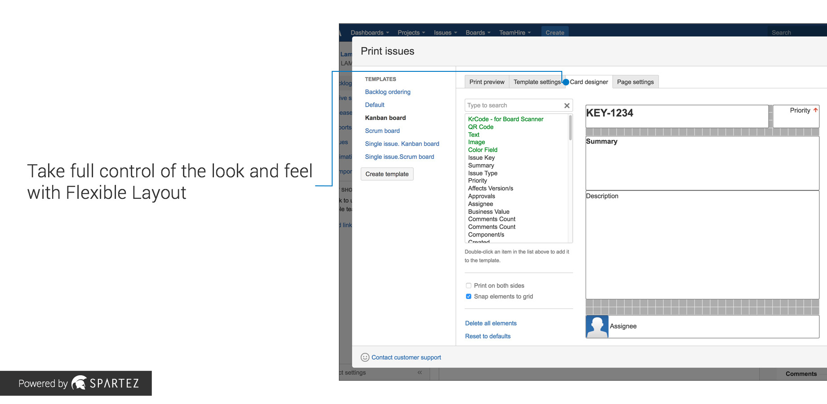Select Priority in element list

click(x=477, y=181)
